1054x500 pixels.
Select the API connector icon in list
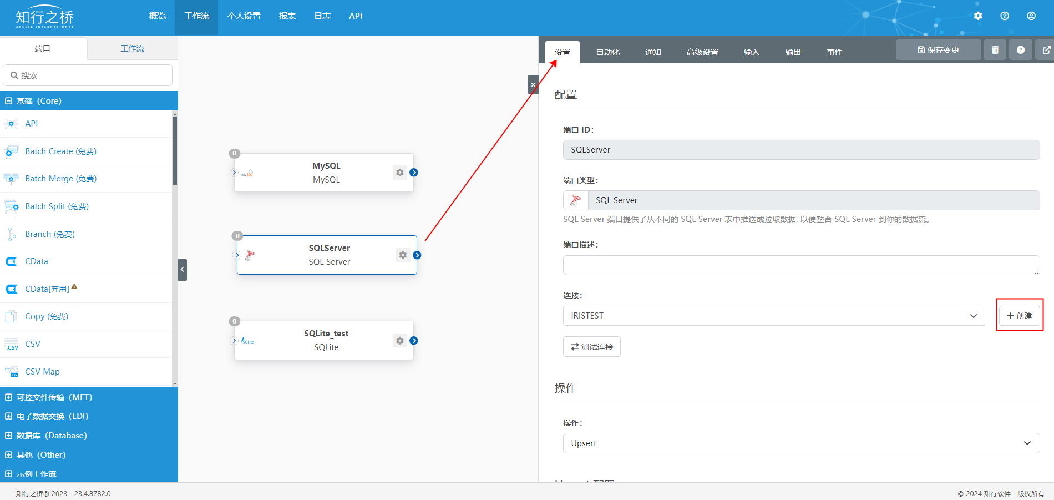11,124
